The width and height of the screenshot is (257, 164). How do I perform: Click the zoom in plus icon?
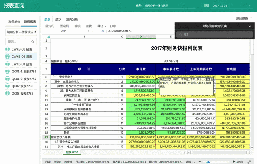coord(234,161)
